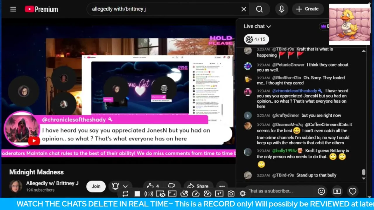The height and width of the screenshot is (210, 374).
Task: Click the live chat scrollbar thumb
Action: 363,172
